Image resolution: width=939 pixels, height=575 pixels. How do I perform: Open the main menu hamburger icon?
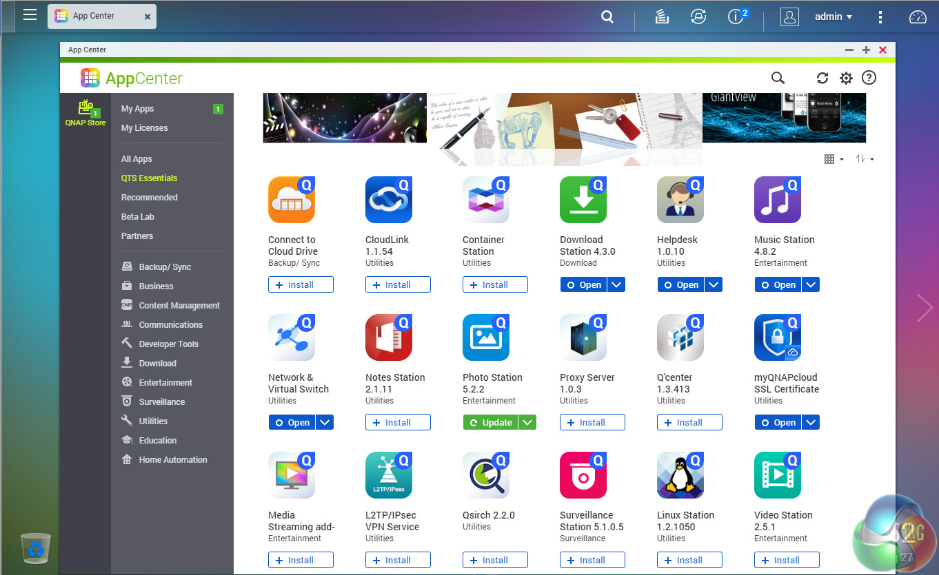tap(30, 15)
